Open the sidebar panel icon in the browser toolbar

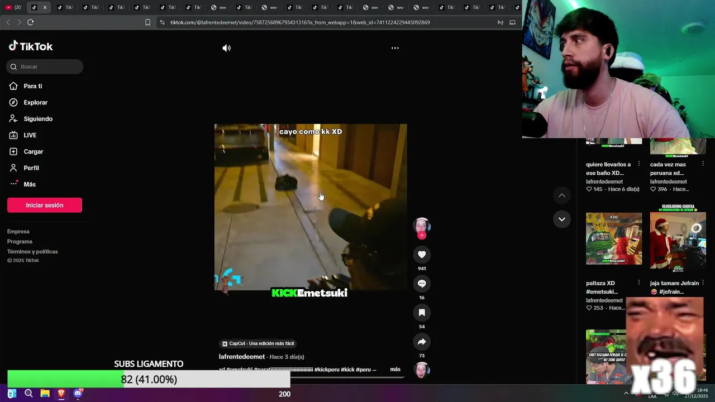tap(512, 22)
